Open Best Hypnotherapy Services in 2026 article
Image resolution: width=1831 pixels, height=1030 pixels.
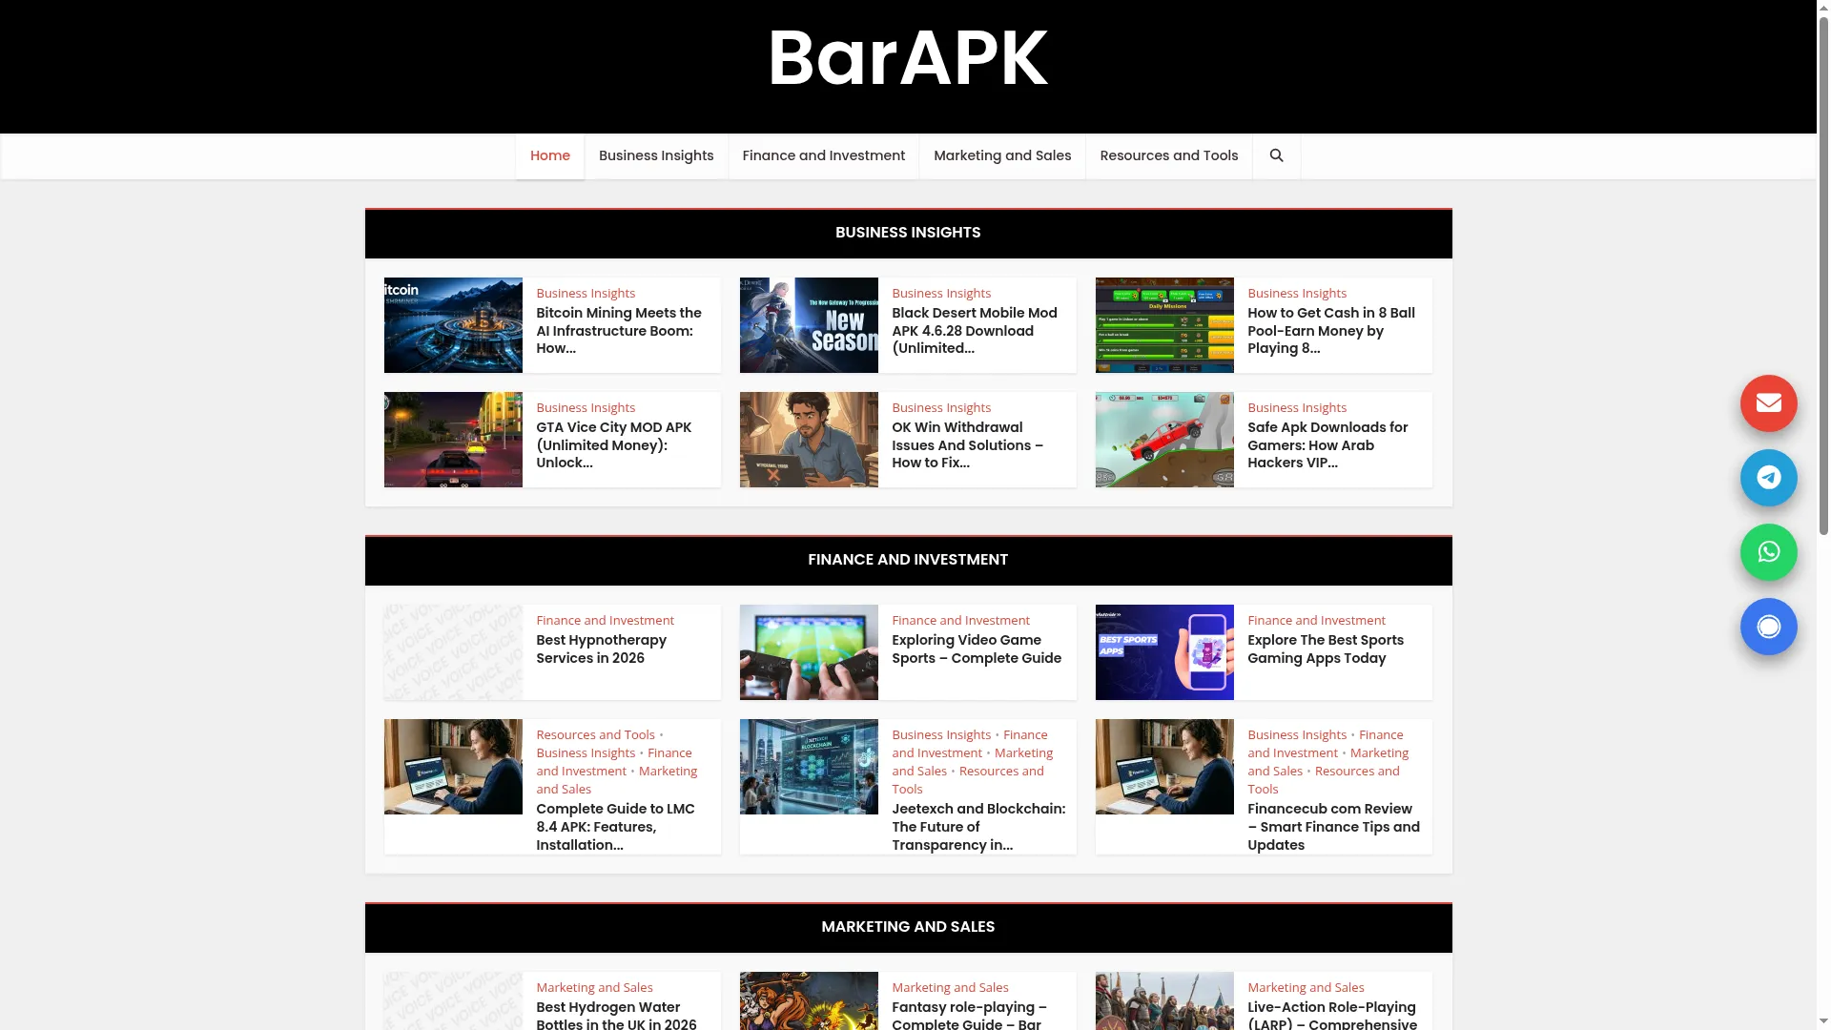pos(602,649)
